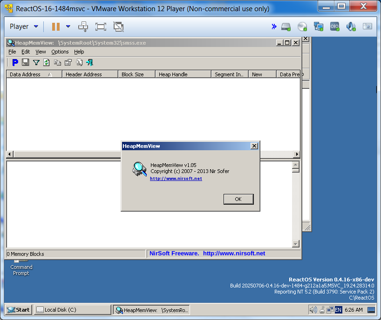Expand the VMware devices double-chevron
Viewport: 381px width, 320px height.
[274, 27]
